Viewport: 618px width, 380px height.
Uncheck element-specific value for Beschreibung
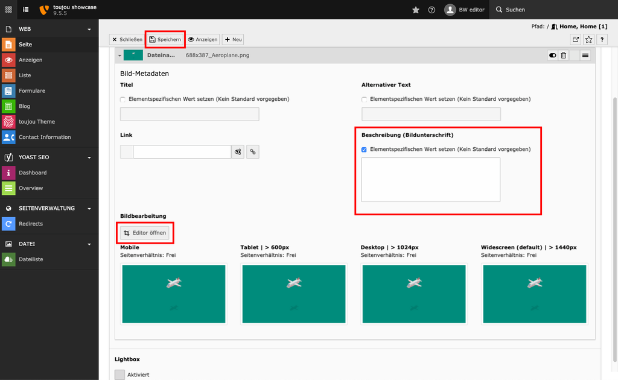[x=365, y=150]
